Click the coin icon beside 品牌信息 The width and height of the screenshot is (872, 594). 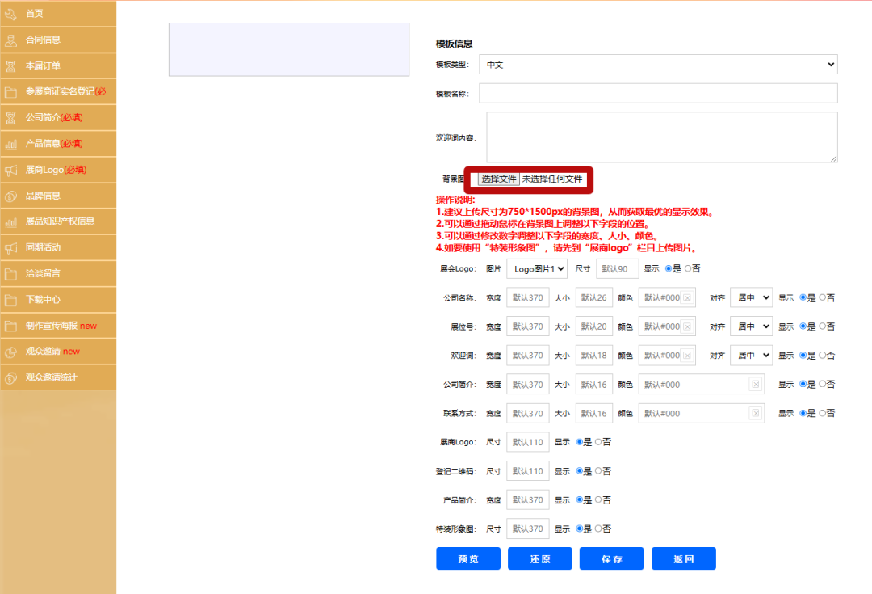[10, 196]
